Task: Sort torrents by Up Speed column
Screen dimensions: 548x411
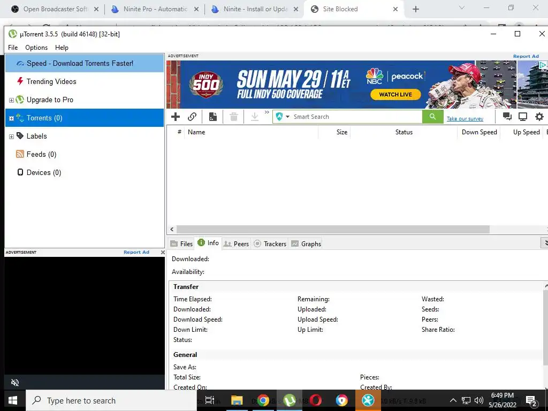Action: tap(522, 132)
